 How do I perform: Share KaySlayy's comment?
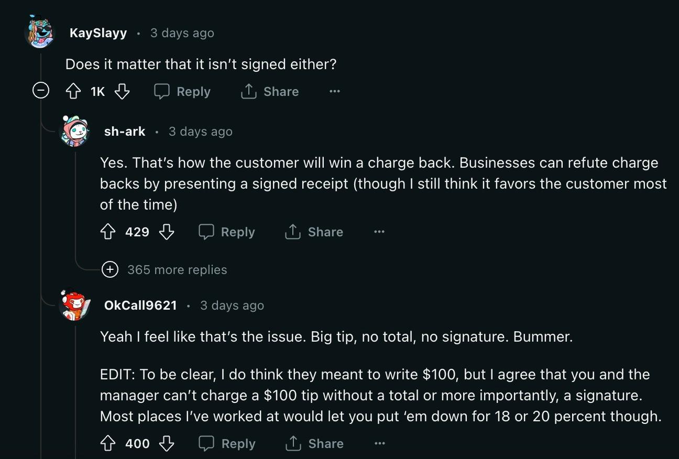[x=270, y=92]
